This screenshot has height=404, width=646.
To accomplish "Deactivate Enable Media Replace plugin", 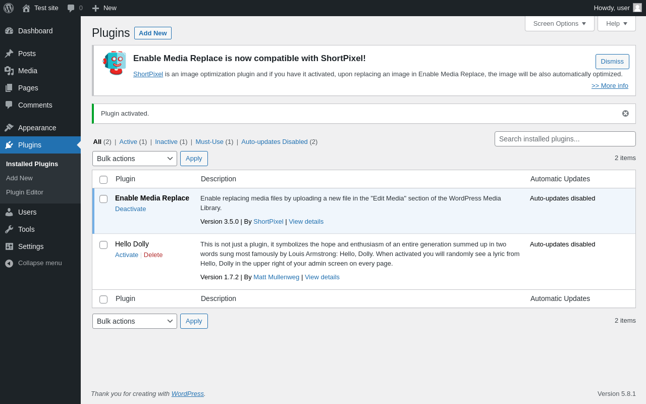I will (130, 209).
